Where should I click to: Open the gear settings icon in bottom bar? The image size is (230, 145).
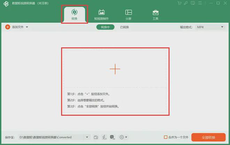coord(122,137)
